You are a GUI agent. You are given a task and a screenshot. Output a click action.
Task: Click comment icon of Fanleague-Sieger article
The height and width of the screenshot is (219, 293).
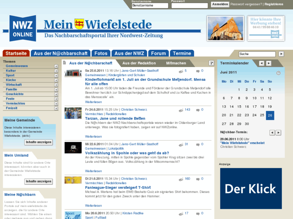(x=198, y=179)
